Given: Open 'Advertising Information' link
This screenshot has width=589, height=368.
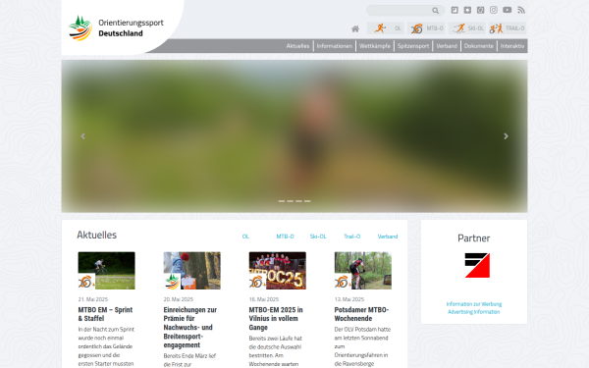Looking at the screenshot, I should 474,312.
